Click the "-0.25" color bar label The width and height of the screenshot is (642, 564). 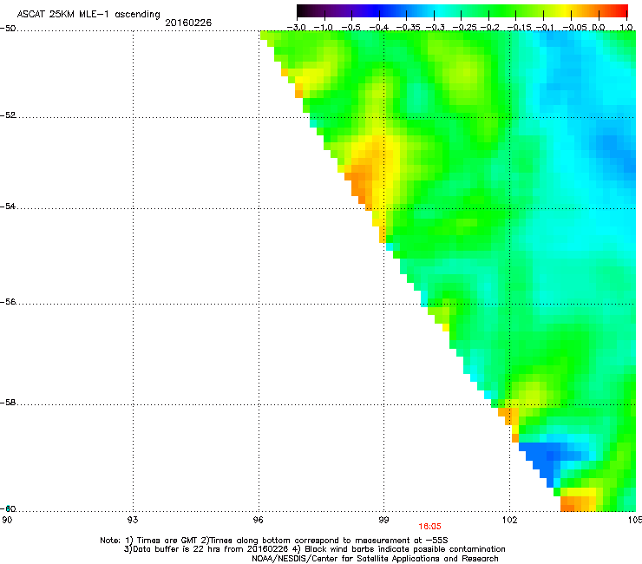point(464,28)
